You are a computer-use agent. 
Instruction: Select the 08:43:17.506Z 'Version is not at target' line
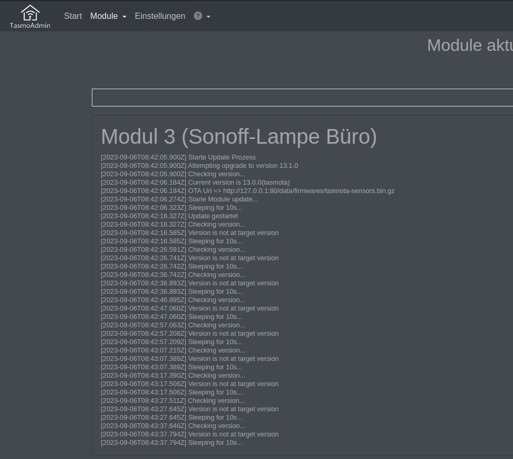click(x=190, y=384)
